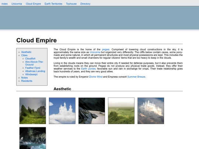Open the Directory navigation link
The width and height of the screenshot is (199, 149).
(85, 4)
